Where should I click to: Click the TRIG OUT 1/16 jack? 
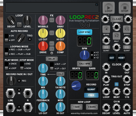pyautogui.click(x=127, y=92)
